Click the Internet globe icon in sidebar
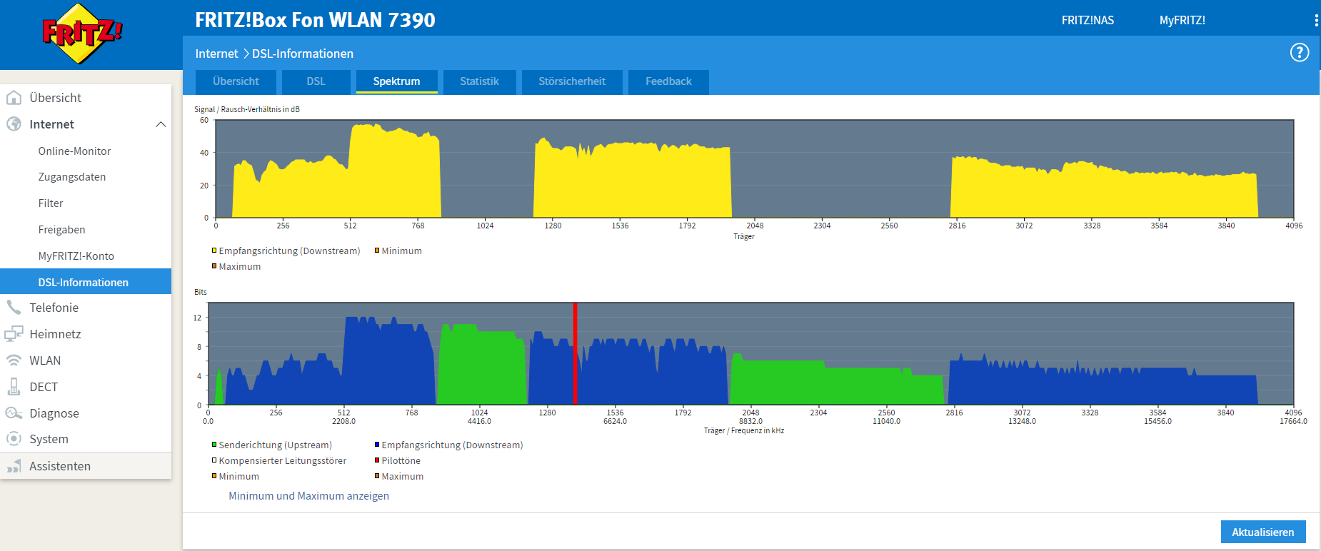Screen dimensions: 1321x551 (x=14, y=124)
